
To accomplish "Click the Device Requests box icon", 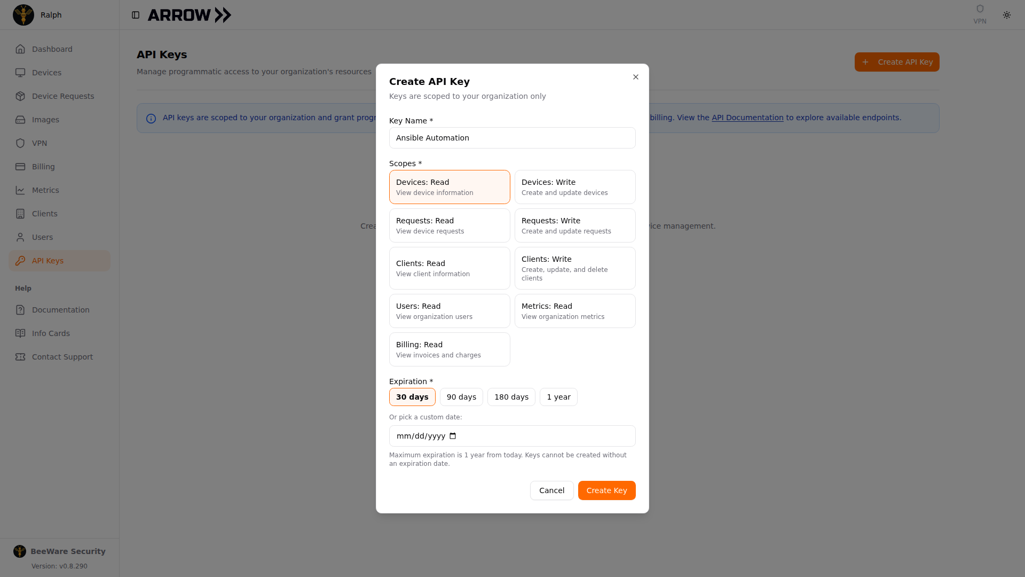I will tap(20, 96).
